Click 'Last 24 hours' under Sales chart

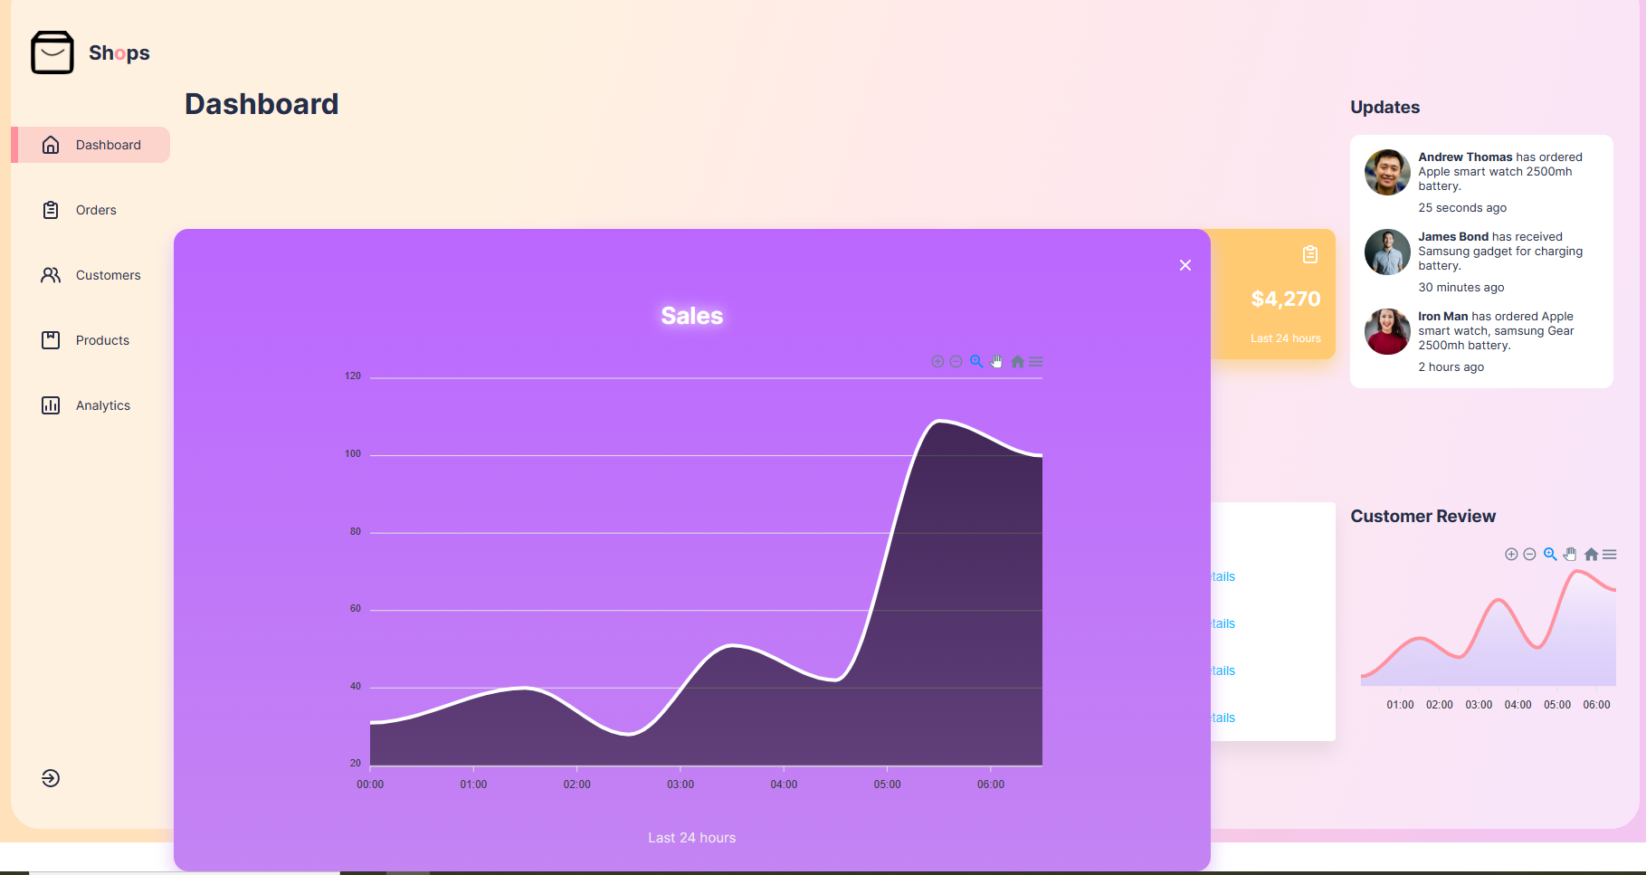[692, 838]
